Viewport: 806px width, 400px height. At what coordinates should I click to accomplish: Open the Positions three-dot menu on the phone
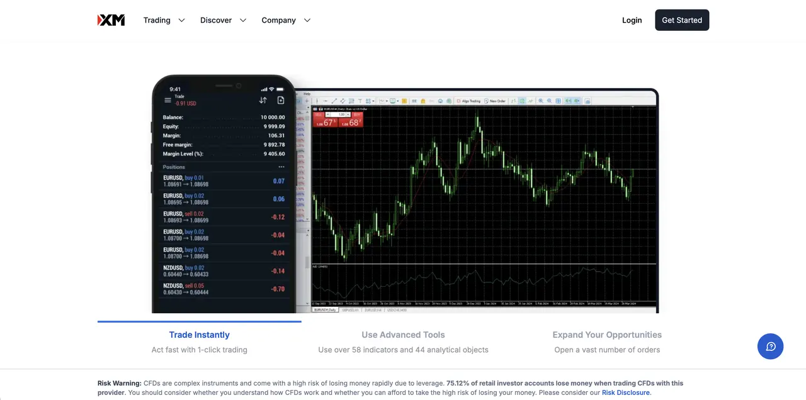pos(281,167)
